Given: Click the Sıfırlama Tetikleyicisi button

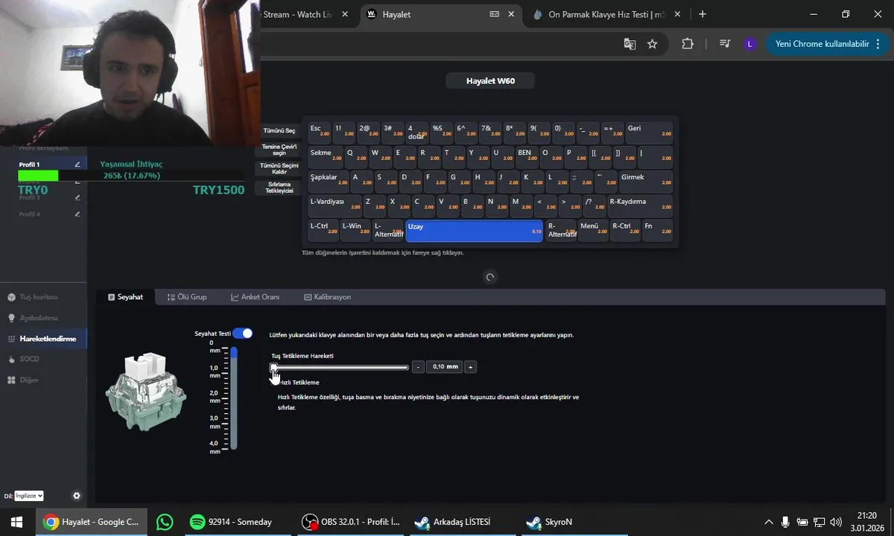Looking at the screenshot, I should 279,188.
